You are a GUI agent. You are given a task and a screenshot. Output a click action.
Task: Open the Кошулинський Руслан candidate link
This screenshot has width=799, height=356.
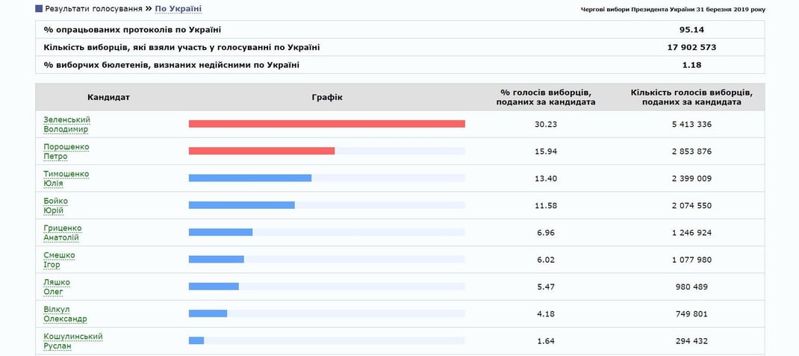tap(73, 341)
